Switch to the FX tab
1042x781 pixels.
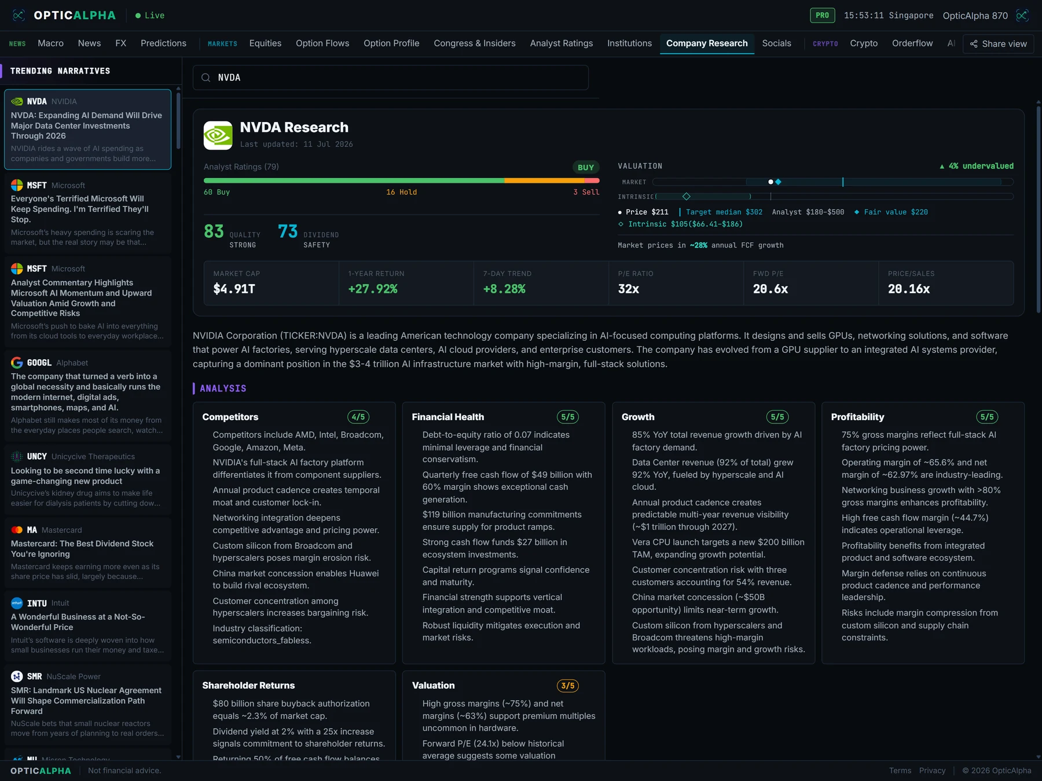tap(120, 43)
